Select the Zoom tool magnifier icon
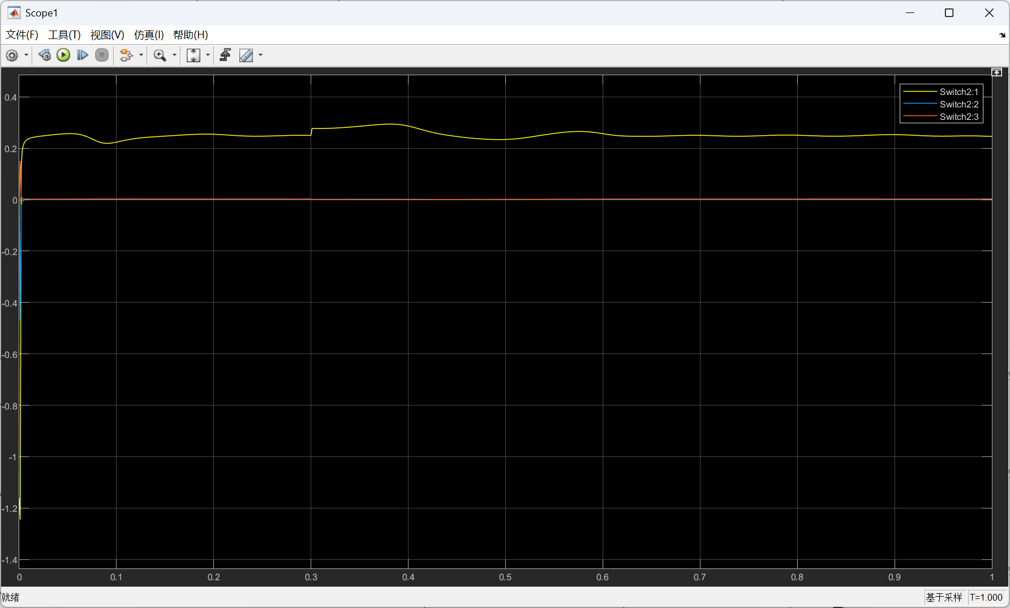The image size is (1010, 608). coord(160,55)
